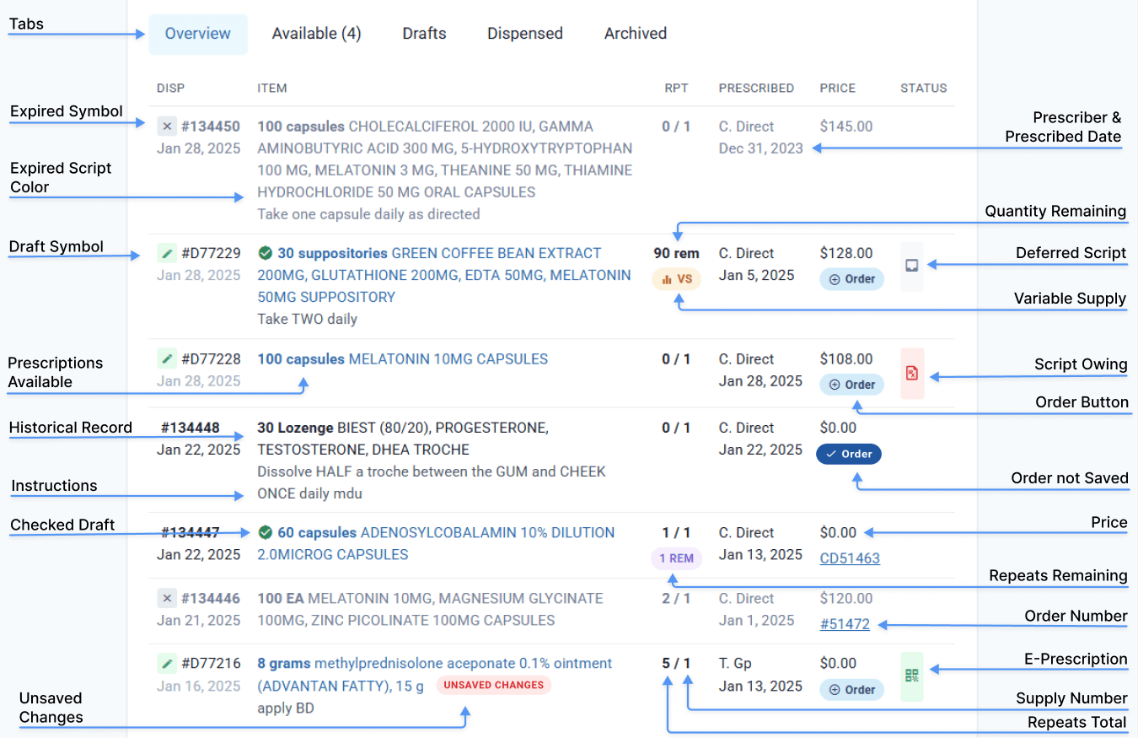Click the UNSAVED CHANGES badge
Image resolution: width=1138 pixels, height=738 pixels.
(494, 685)
